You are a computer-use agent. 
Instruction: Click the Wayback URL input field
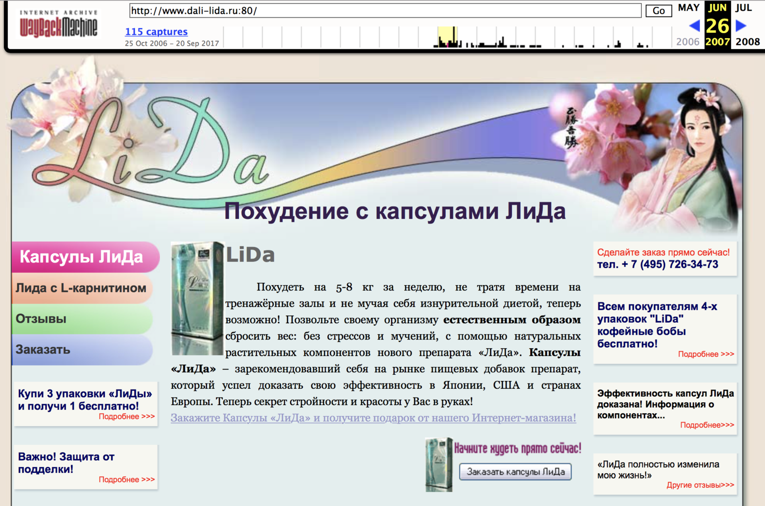click(x=385, y=11)
